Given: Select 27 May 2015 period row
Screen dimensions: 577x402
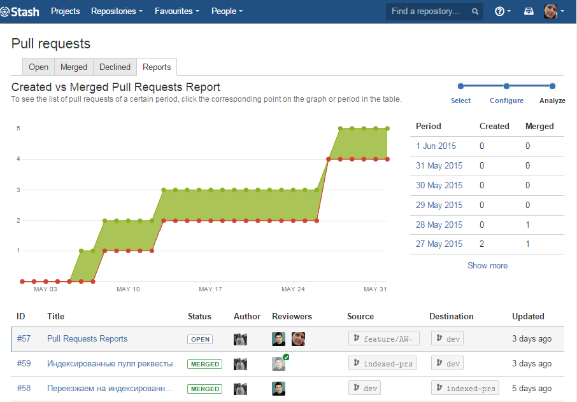Looking at the screenshot, I should coord(439,244).
